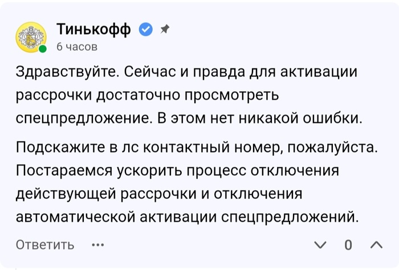399x270 pixels.
Task: Click the blue verified checkmark badge
Action: pos(146,29)
